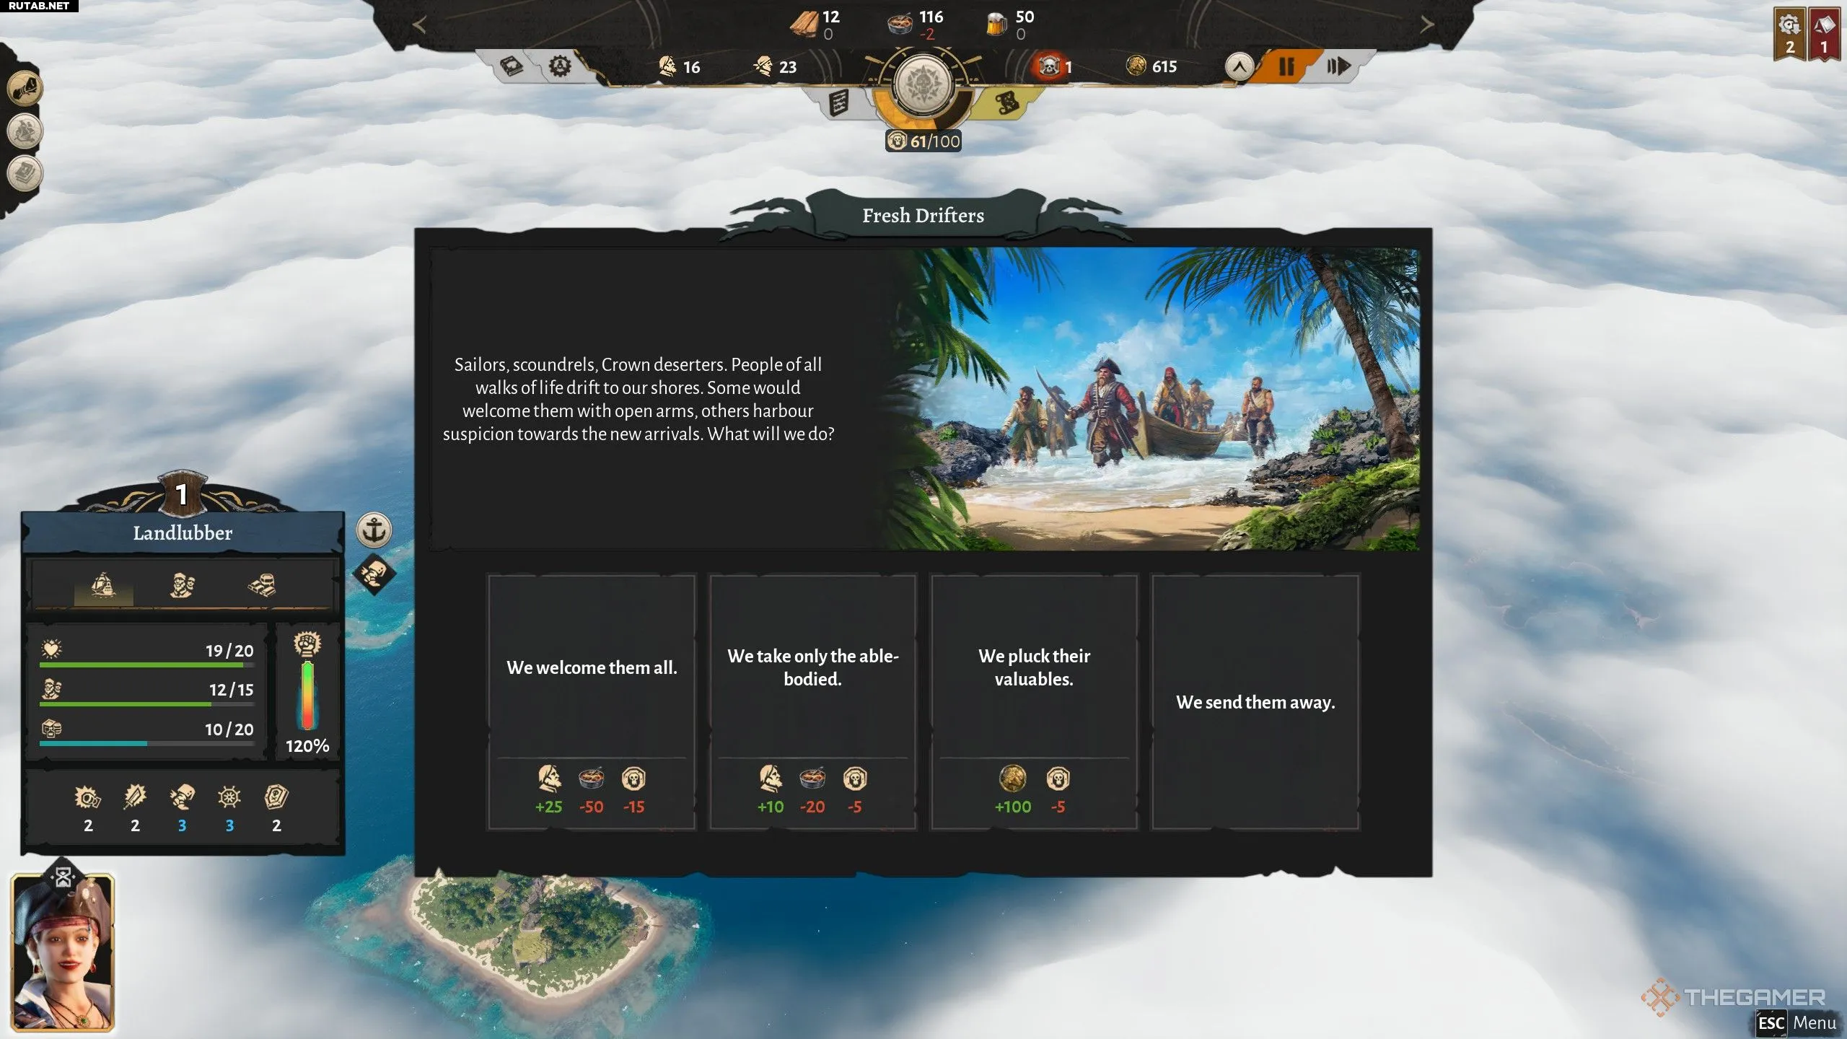Click the first stat icon showing 2
The image size is (1847, 1039).
point(87,798)
